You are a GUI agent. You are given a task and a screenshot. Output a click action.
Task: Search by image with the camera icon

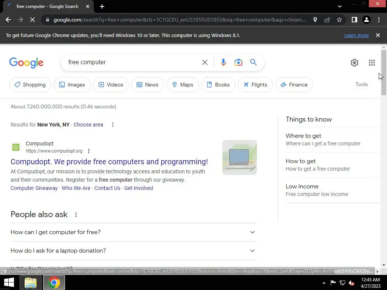click(238, 62)
